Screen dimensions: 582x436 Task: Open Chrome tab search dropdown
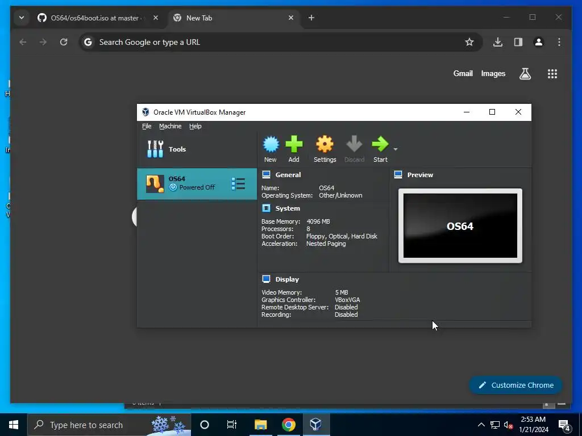coord(22,18)
